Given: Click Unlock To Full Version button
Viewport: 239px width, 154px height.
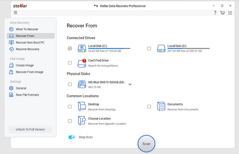Looking at the screenshot, I should point(30,129).
